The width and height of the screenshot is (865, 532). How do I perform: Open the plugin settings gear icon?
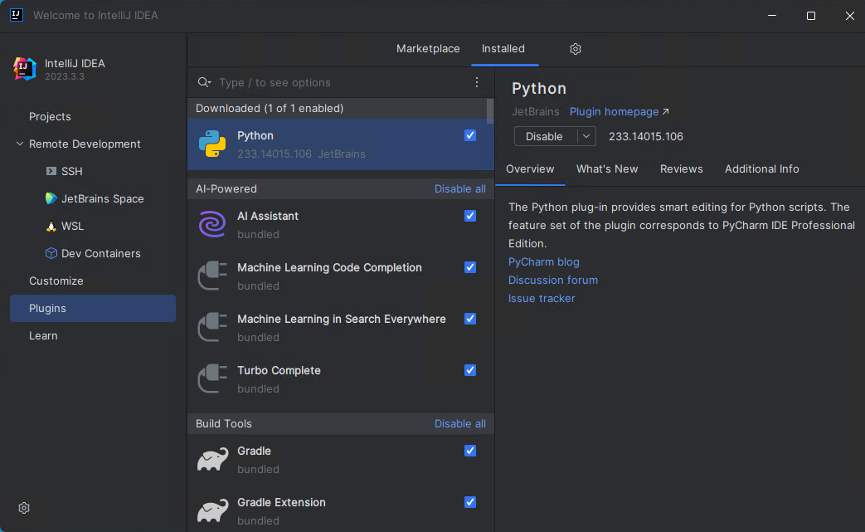575,49
